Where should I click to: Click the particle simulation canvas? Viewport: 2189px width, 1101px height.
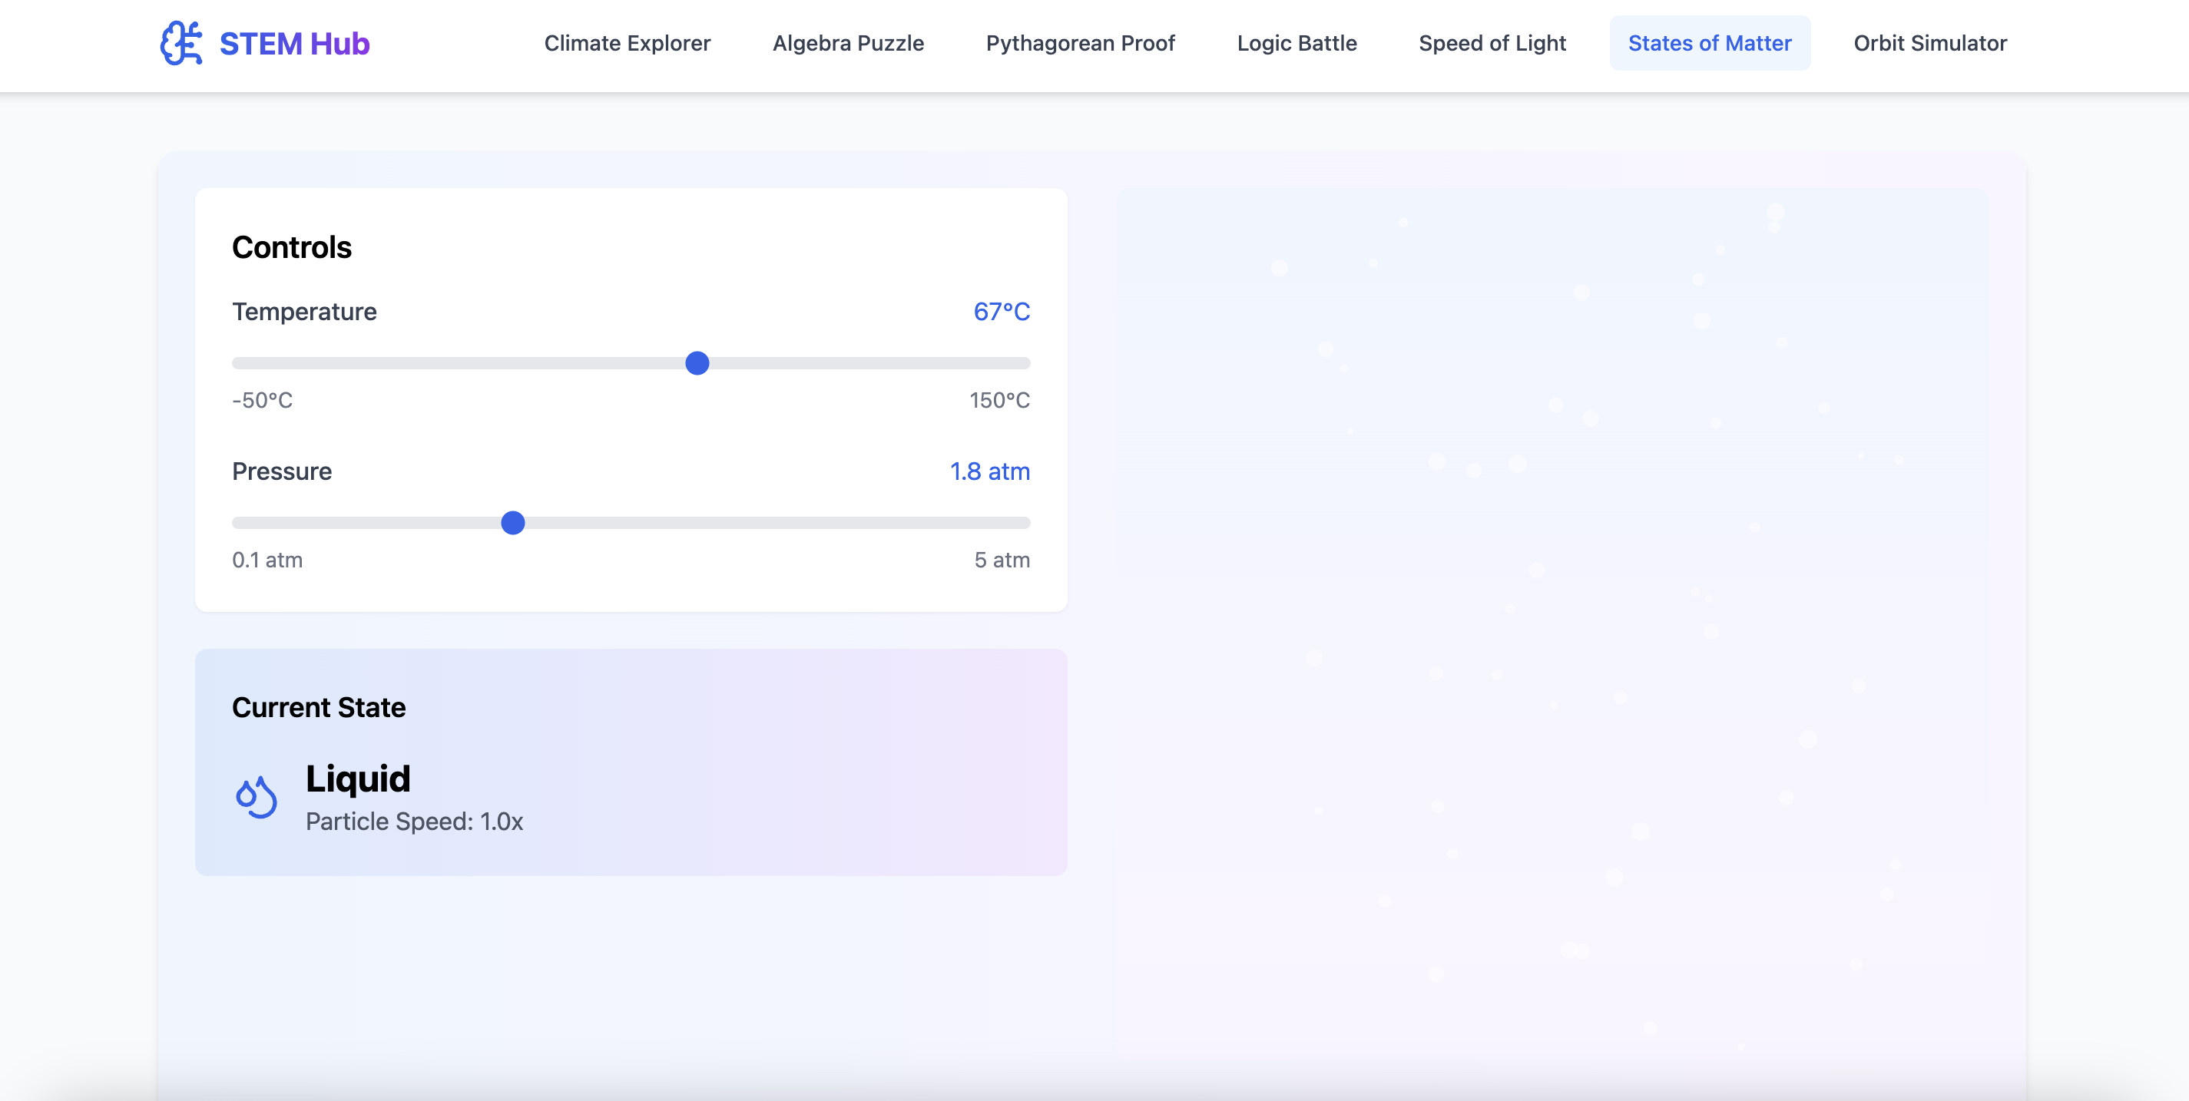(1552, 595)
